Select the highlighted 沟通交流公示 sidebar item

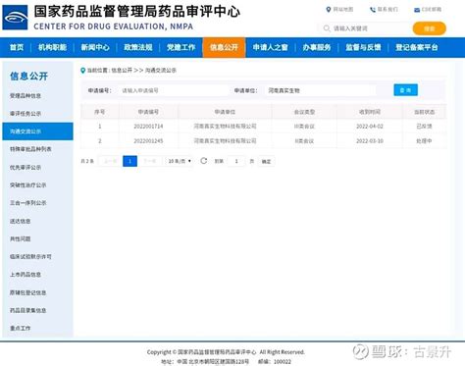(x=37, y=131)
